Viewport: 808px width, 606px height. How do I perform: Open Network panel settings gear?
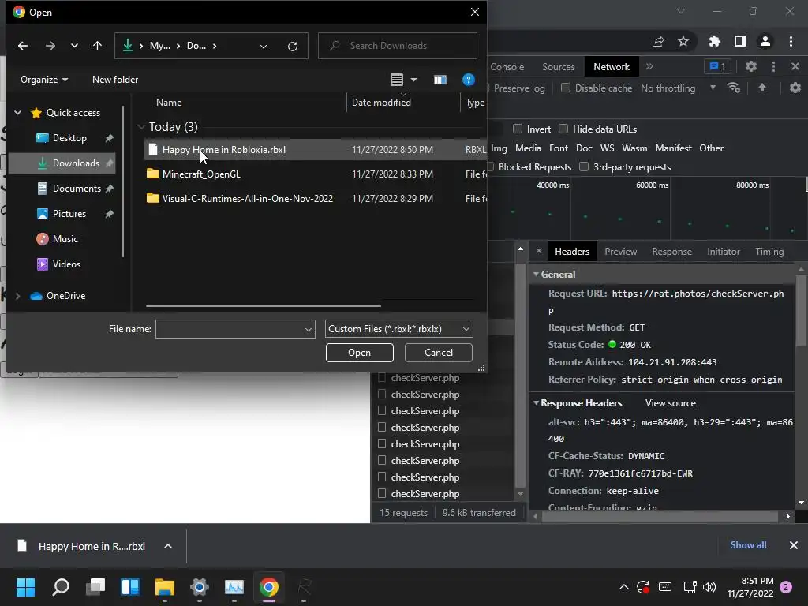[x=795, y=88]
